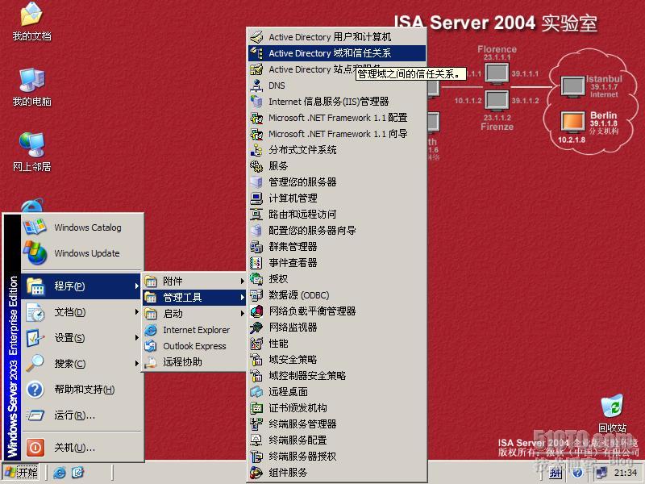Click the taskbar clock 21:34
The width and height of the screenshot is (645, 484).
coord(626,473)
